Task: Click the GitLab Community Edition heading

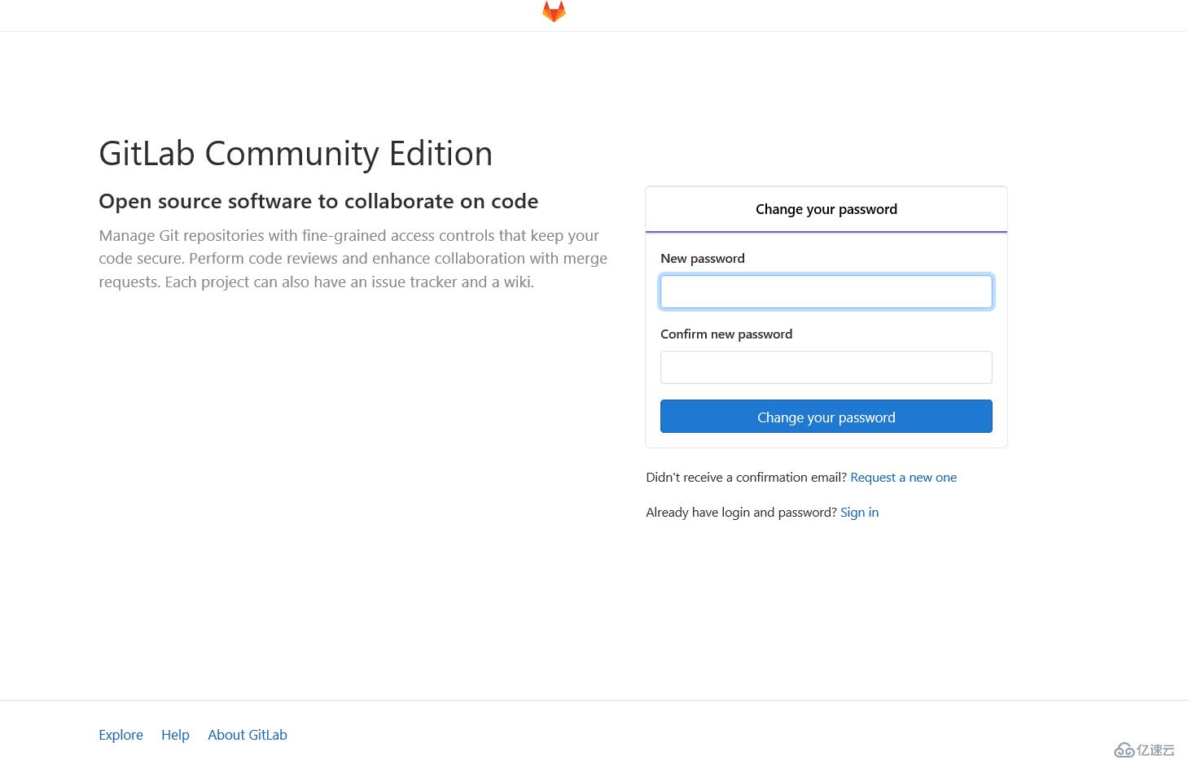Action: [x=296, y=154]
